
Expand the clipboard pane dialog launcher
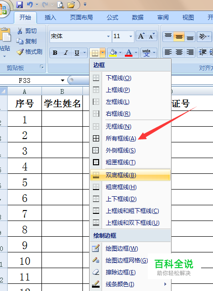click(42, 67)
